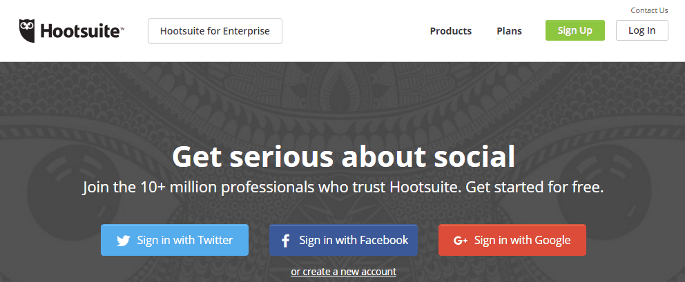Select 'Sign in with Twitter' label
The width and height of the screenshot is (685, 282).
coord(185,240)
